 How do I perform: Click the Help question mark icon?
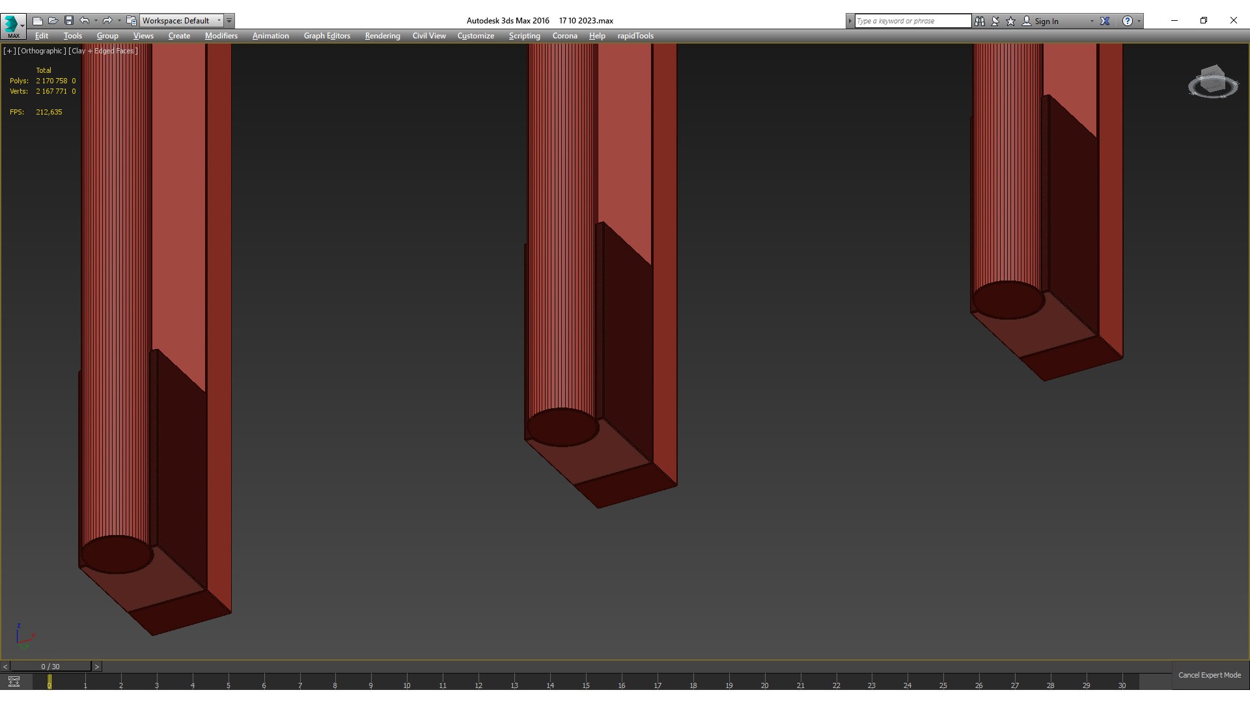(1127, 21)
